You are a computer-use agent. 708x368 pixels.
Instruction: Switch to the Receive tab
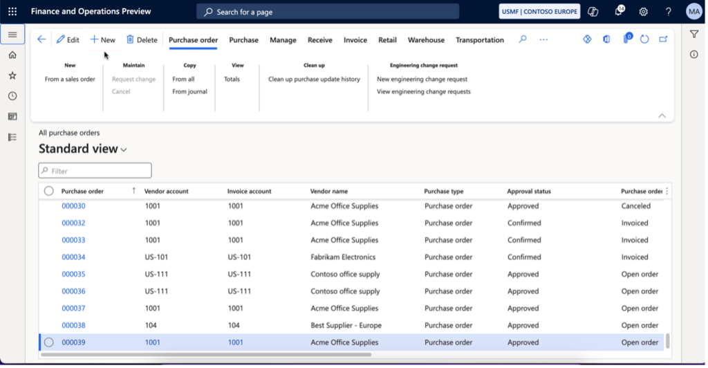319,39
